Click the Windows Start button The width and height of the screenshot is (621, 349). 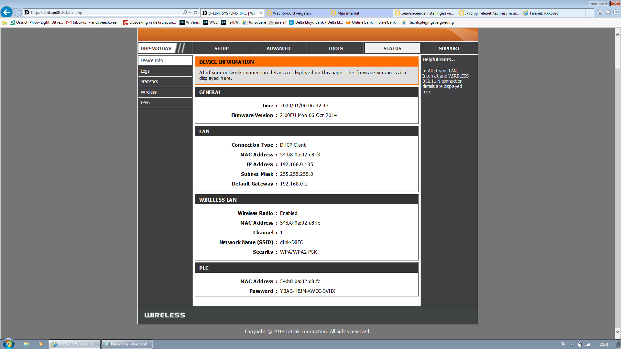click(9, 344)
